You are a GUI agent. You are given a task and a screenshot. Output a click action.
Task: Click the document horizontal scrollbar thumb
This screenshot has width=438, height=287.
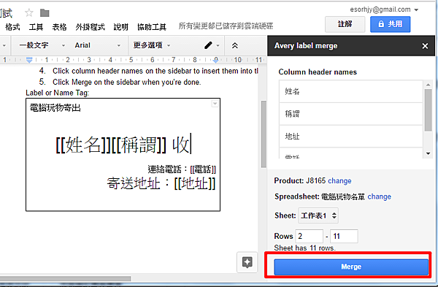(x=66, y=279)
